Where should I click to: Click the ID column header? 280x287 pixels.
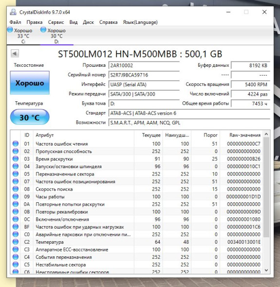click(x=27, y=135)
